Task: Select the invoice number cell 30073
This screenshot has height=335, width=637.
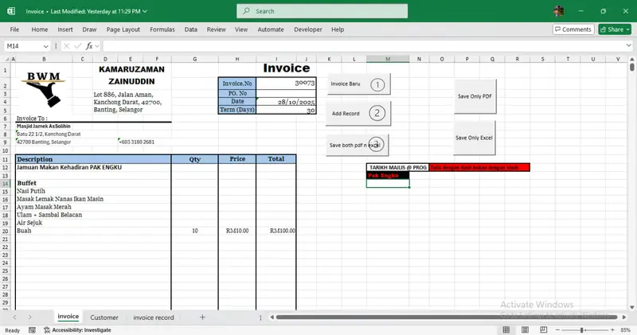Action: (x=286, y=83)
